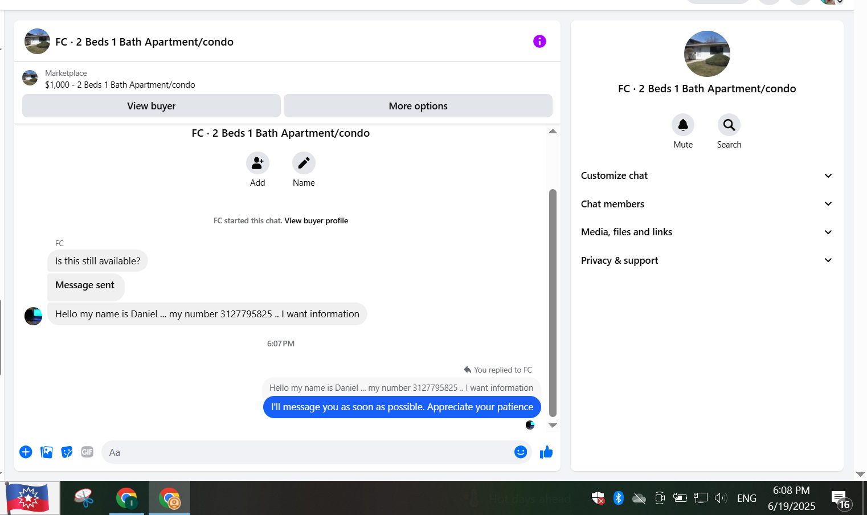Expand Media, files and links section
This screenshot has height=515, width=867.
pos(707,232)
